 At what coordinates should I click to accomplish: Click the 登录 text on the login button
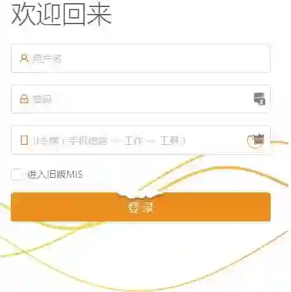click(x=141, y=207)
